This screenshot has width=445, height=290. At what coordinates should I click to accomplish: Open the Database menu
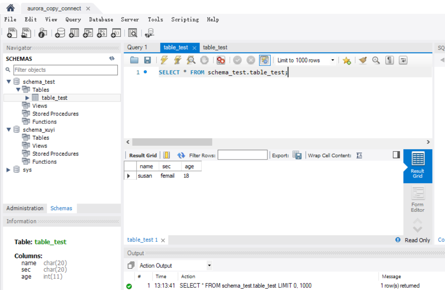point(101,20)
